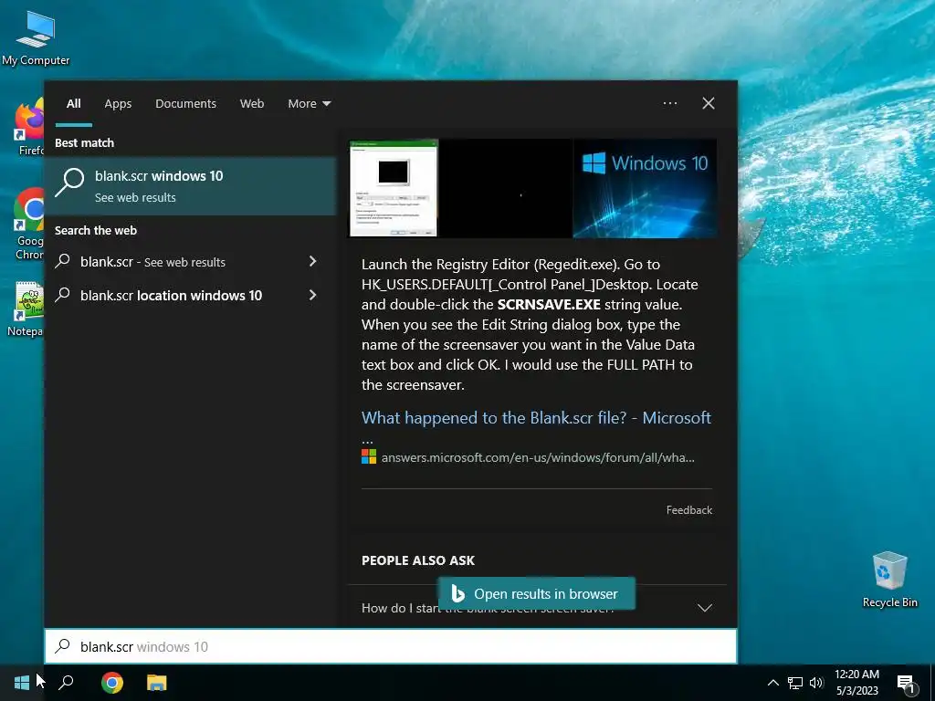Show hidden system tray icons
The width and height of the screenshot is (935, 701).
click(772, 683)
